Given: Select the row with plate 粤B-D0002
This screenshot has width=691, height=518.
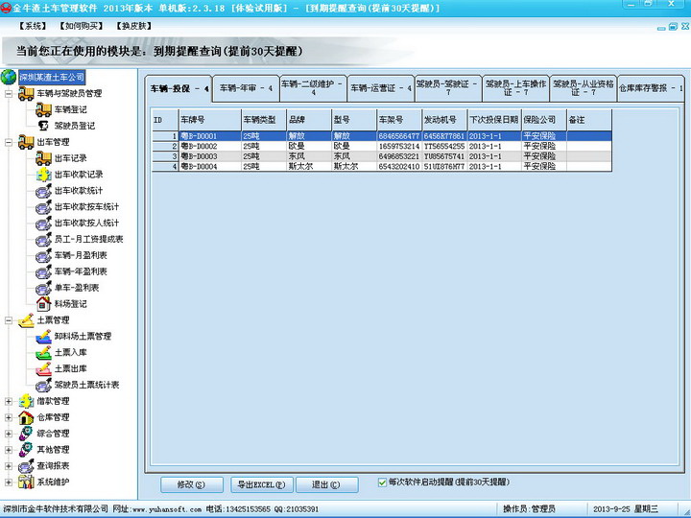Looking at the screenshot, I should 382,146.
